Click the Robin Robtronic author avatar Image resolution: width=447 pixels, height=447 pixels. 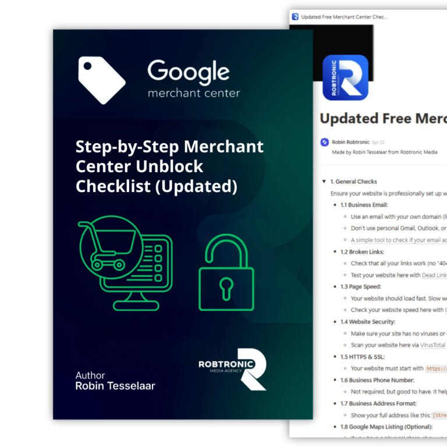[x=325, y=143]
